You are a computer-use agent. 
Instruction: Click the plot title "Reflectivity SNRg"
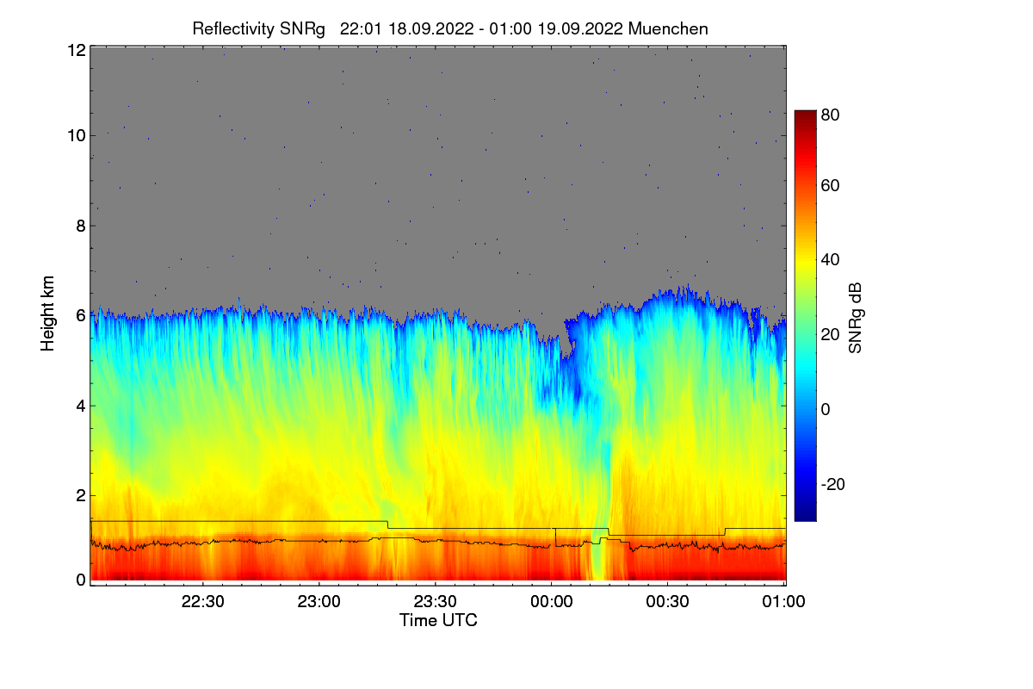pyautogui.click(x=258, y=28)
